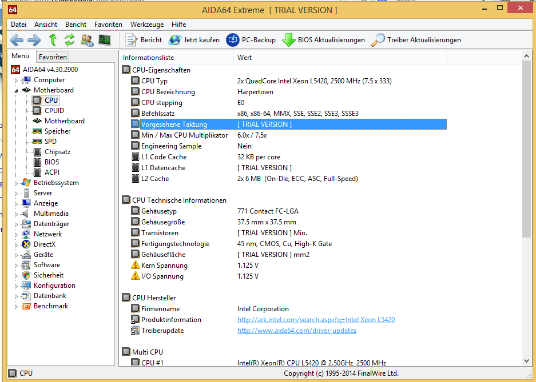The height and width of the screenshot is (382, 536).
Task: Click the Geräte tree icon
Action: (26, 255)
